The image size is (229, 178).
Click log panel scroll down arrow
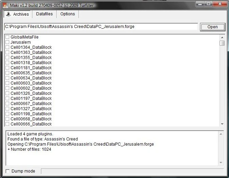tap(221, 162)
